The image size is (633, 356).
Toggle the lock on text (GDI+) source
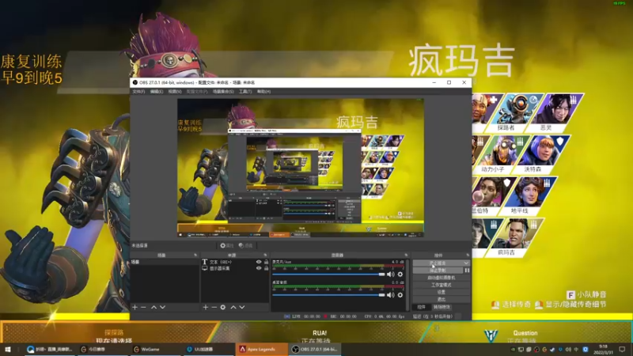[266, 262]
